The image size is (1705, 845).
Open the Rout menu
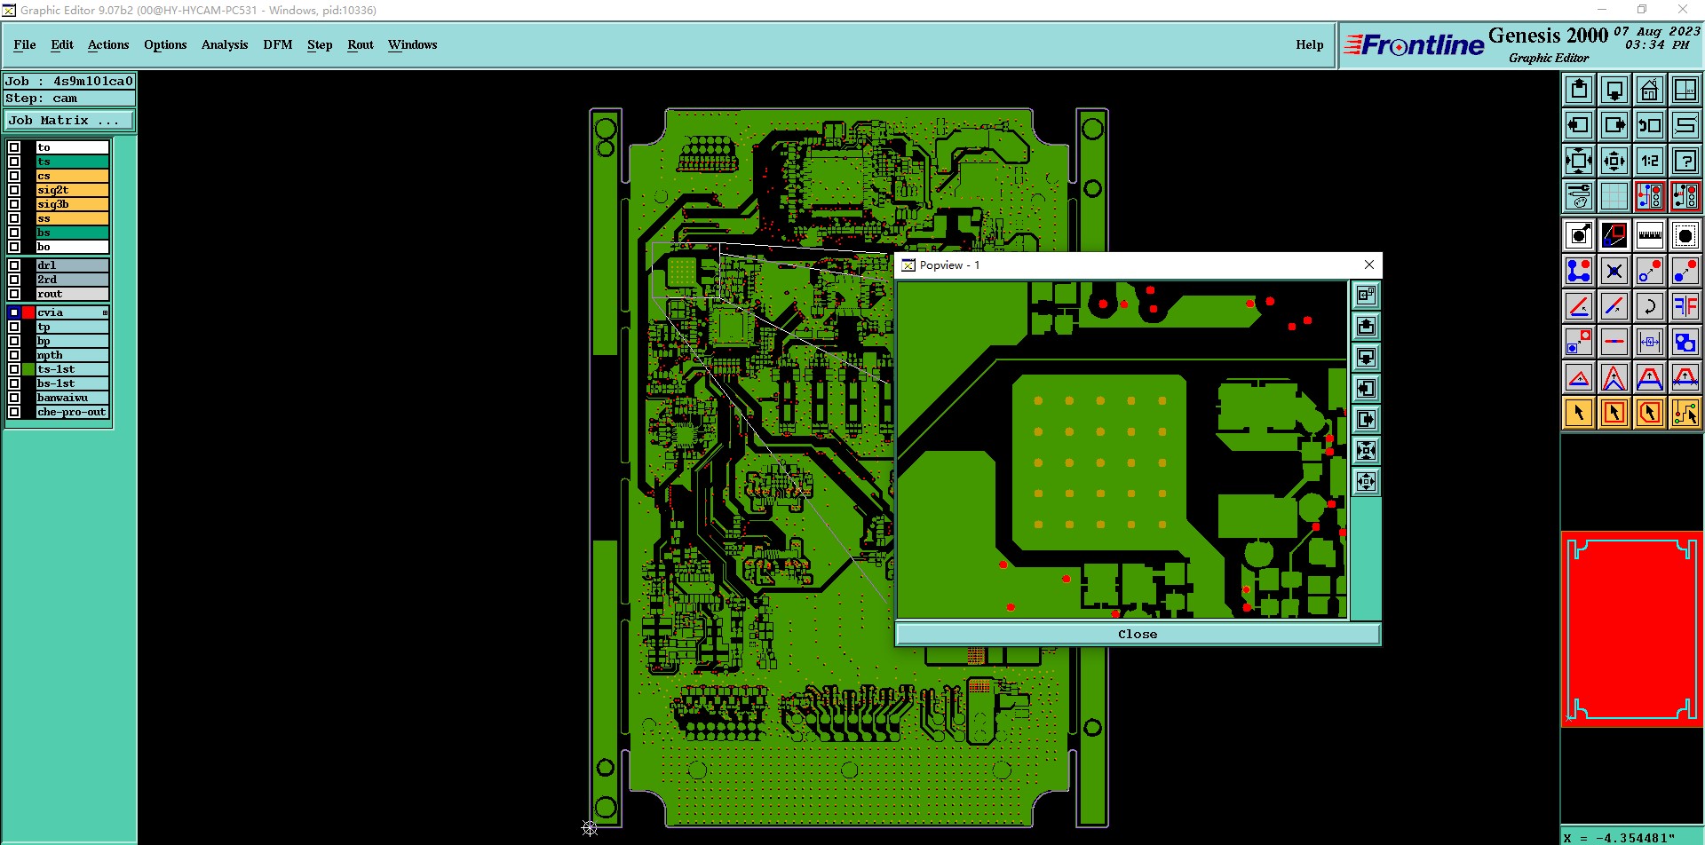pos(361,44)
